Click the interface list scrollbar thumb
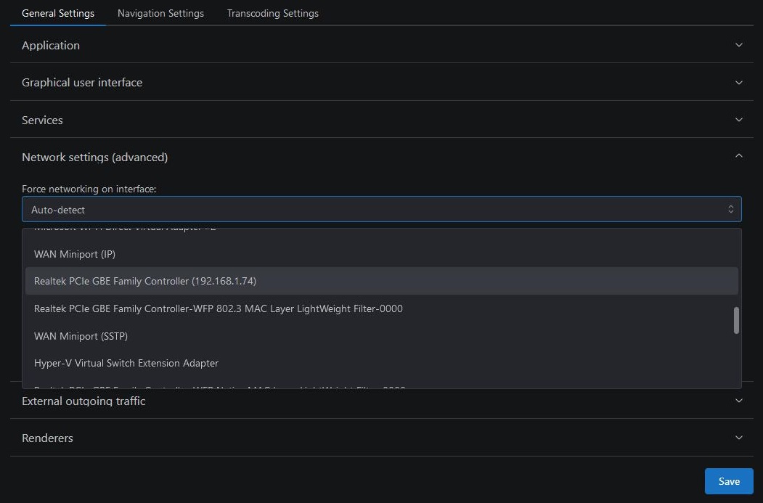The image size is (763, 503). pos(736,320)
